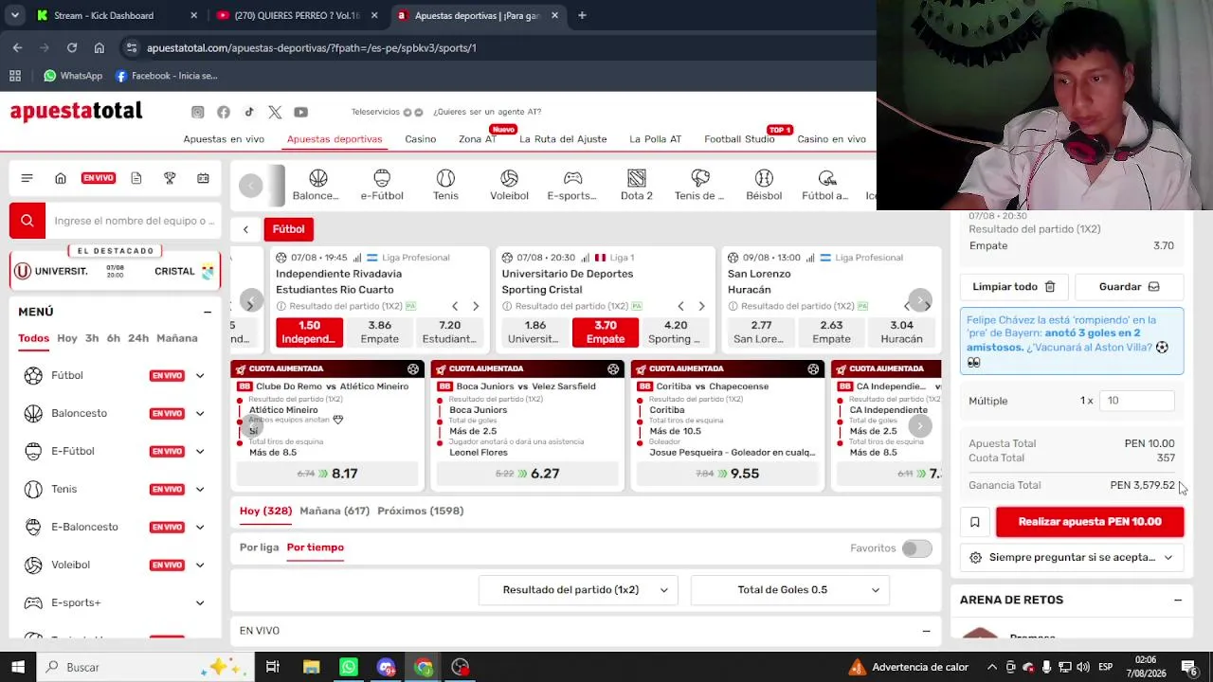This screenshot has height=682, width=1213.
Task: Open the Apuestas en vivo nav item
Action: point(224,139)
